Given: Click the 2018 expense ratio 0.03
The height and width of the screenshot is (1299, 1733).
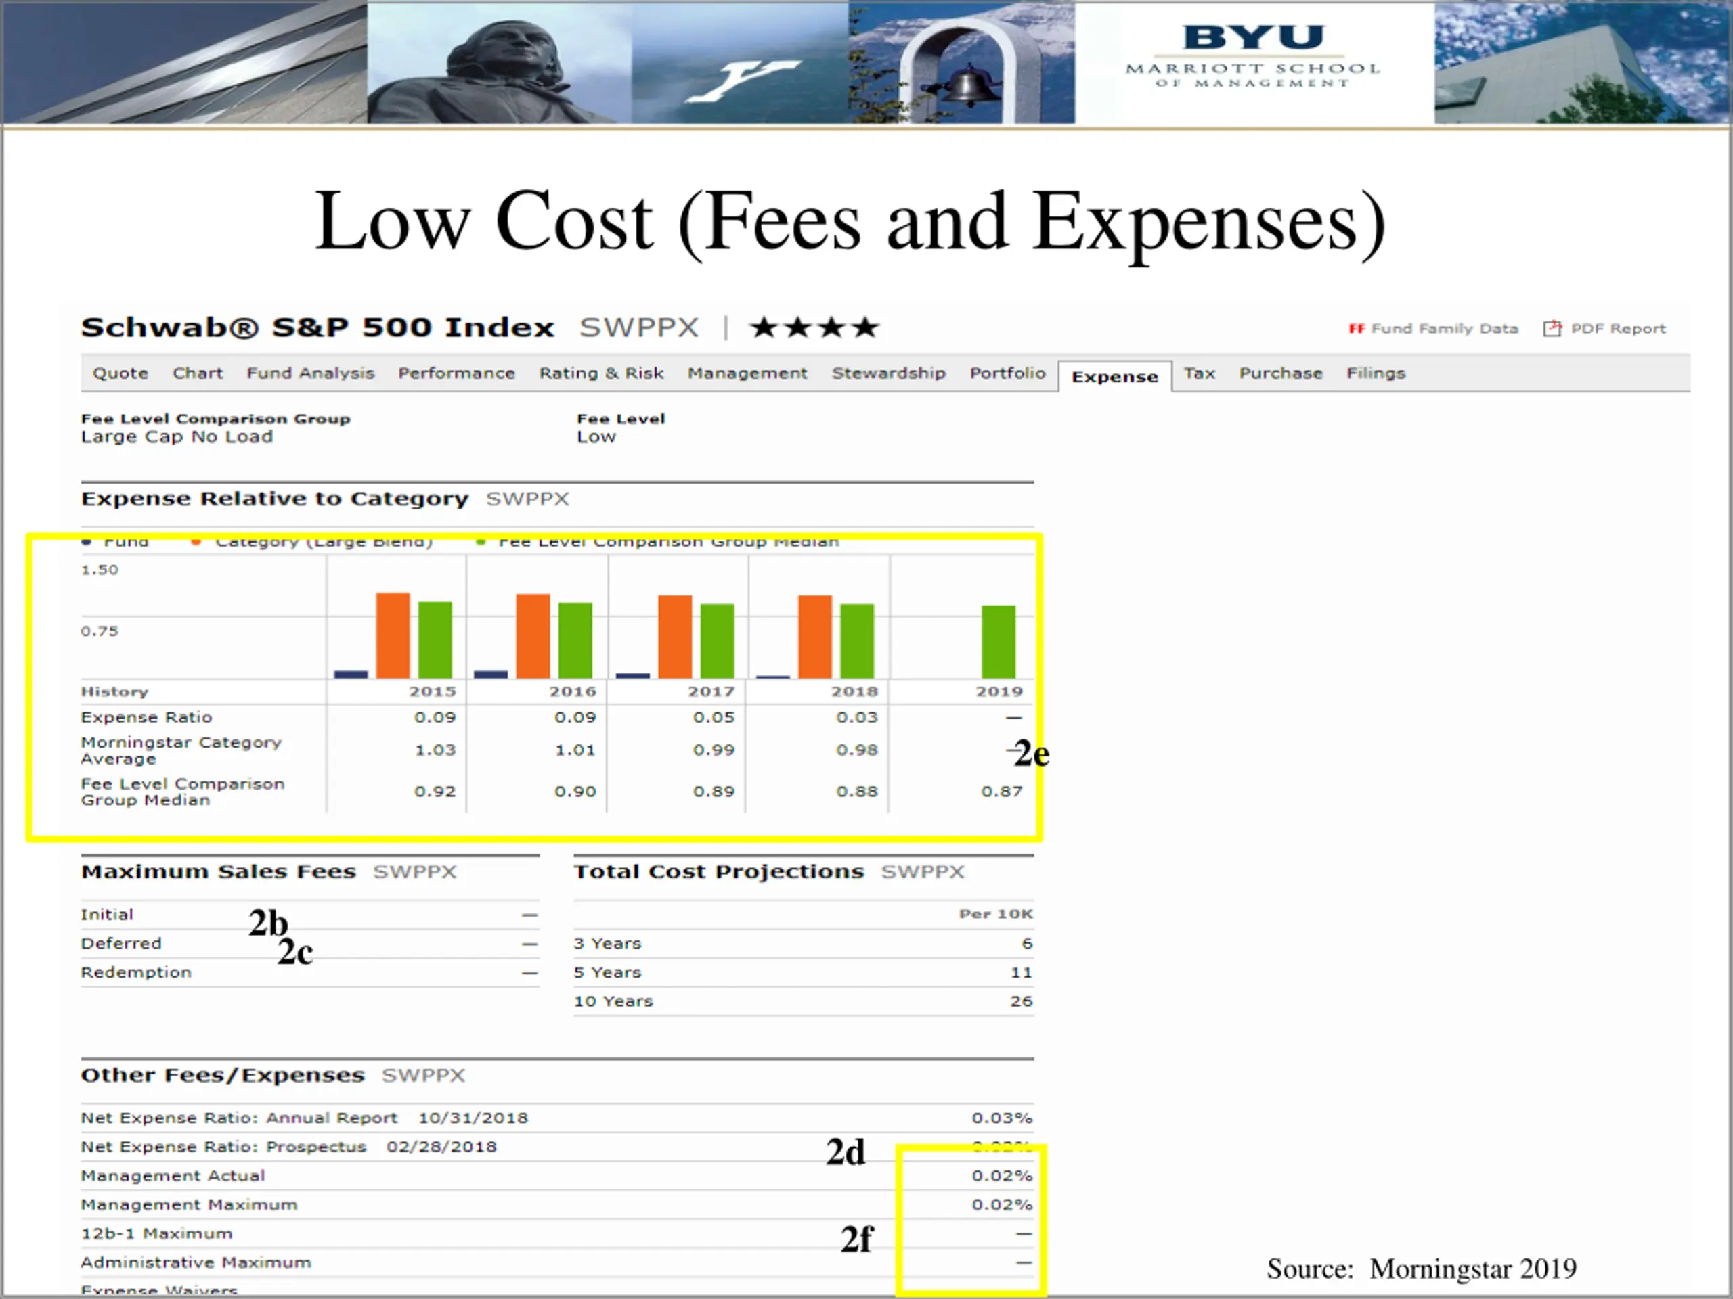Looking at the screenshot, I should pyautogui.click(x=857, y=717).
